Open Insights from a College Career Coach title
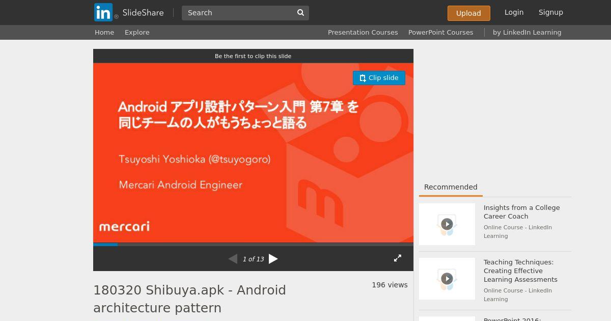 (x=522, y=212)
